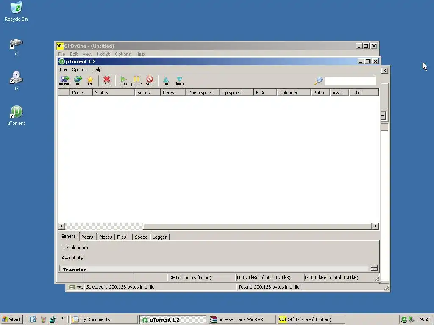
Task: Sort by the Seeds column header
Action: [x=147, y=93]
